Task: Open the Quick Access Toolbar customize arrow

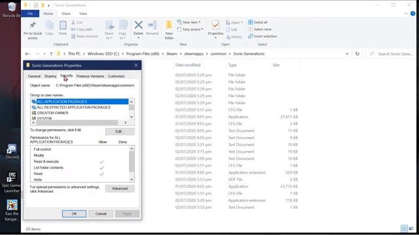Action: point(48,5)
